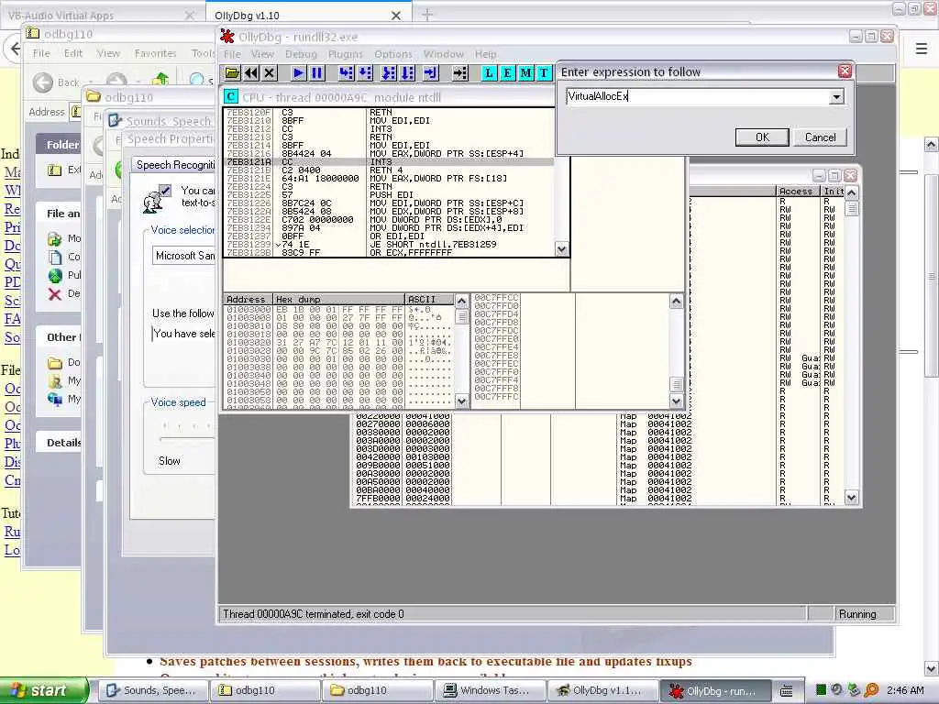
Task: Click the Memory map scroll-down arrow
Action: [851, 497]
